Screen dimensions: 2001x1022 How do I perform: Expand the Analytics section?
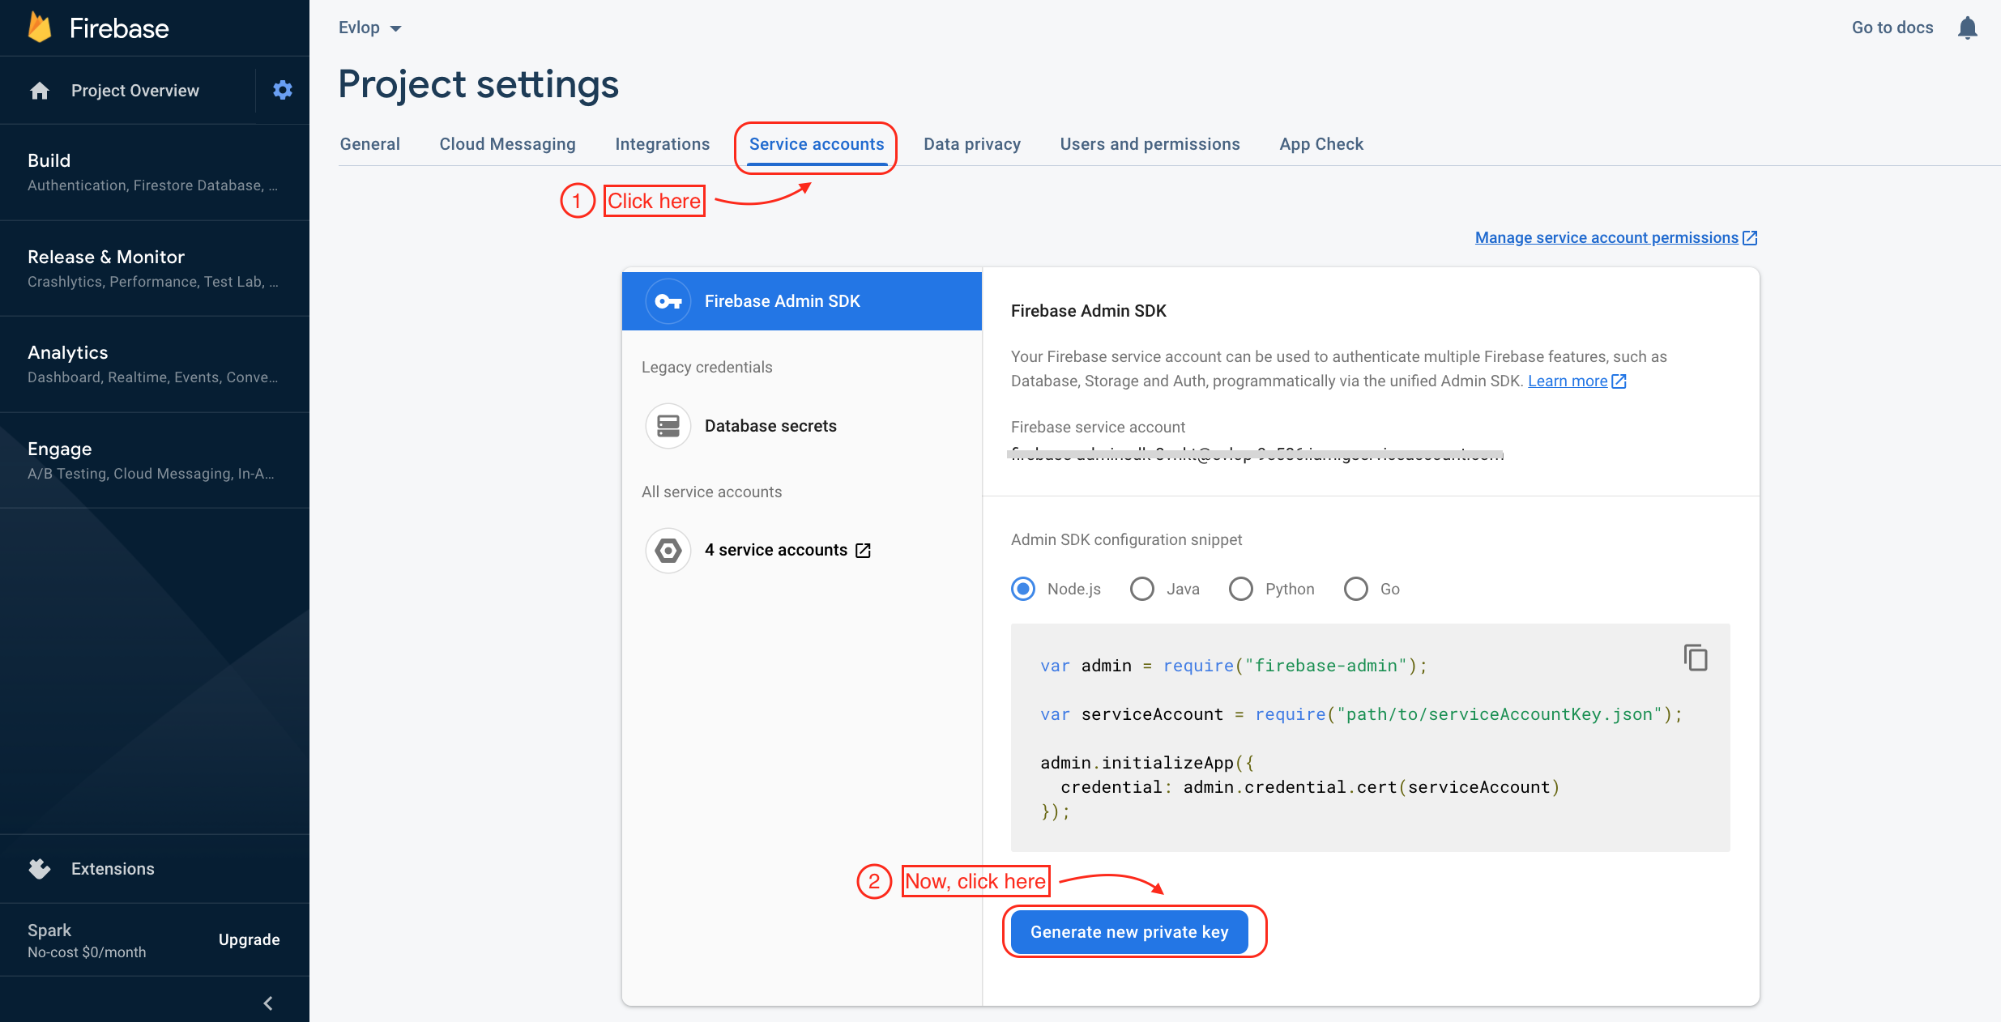tap(154, 364)
